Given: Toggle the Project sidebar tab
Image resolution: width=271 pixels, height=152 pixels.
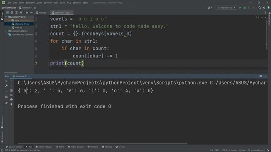Looking at the screenshot, I should point(2,16).
